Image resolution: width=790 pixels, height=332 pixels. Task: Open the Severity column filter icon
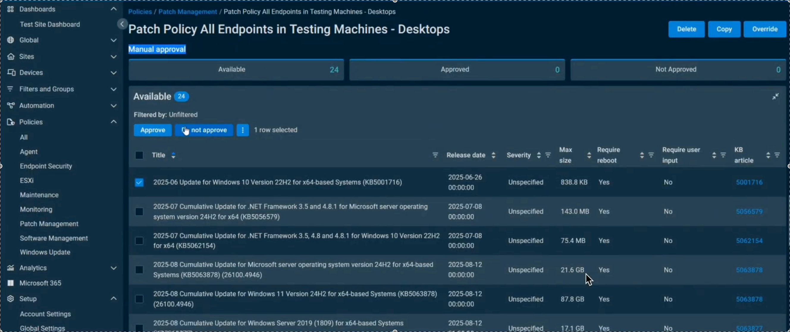click(x=548, y=155)
